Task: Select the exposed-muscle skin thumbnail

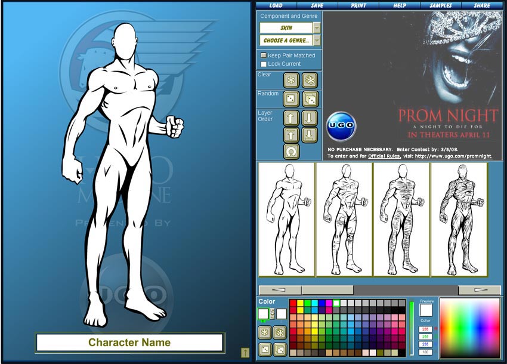Action: pos(459,220)
